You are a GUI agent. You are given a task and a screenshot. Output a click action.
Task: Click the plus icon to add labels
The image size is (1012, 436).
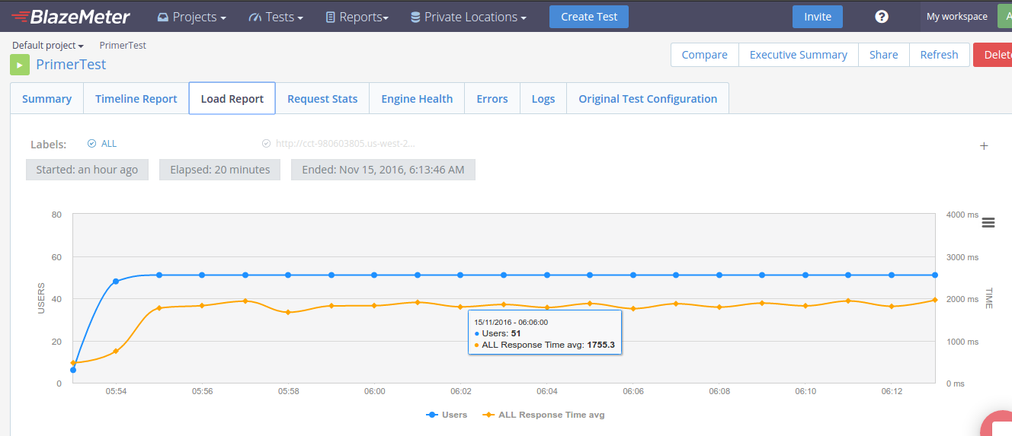click(984, 146)
